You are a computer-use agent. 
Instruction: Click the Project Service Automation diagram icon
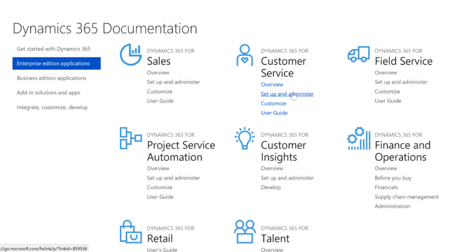[x=131, y=138]
